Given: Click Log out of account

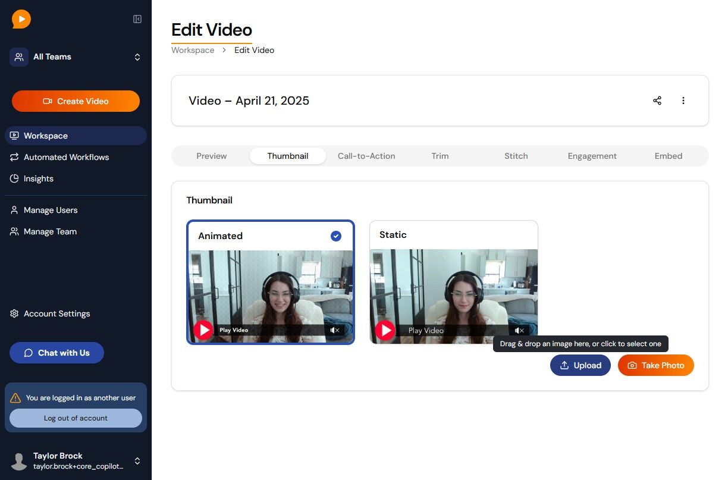Looking at the screenshot, I should (76, 418).
